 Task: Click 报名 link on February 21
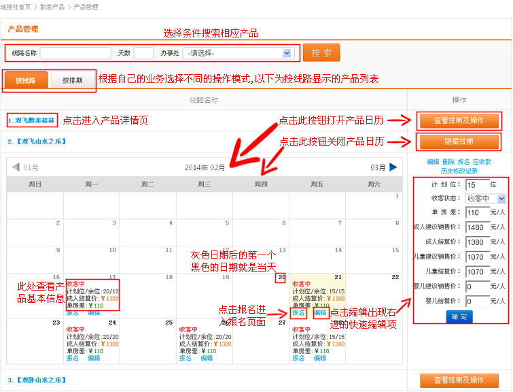point(298,312)
